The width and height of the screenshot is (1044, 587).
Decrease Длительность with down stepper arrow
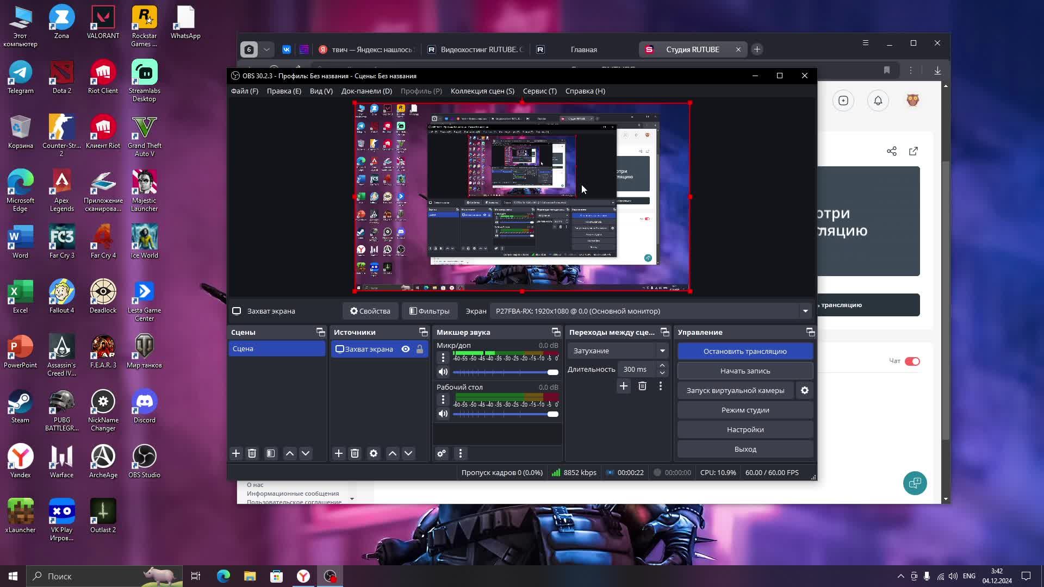(662, 373)
